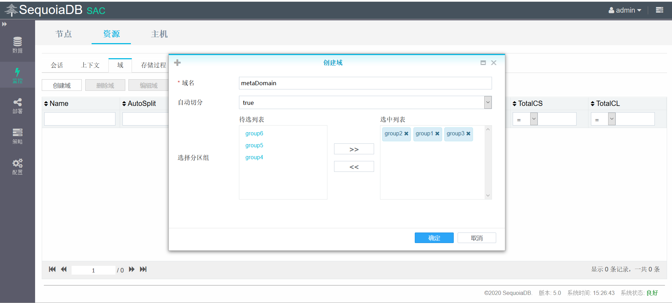Open the admin user dropdown
The height and width of the screenshot is (303, 672).
625,10
